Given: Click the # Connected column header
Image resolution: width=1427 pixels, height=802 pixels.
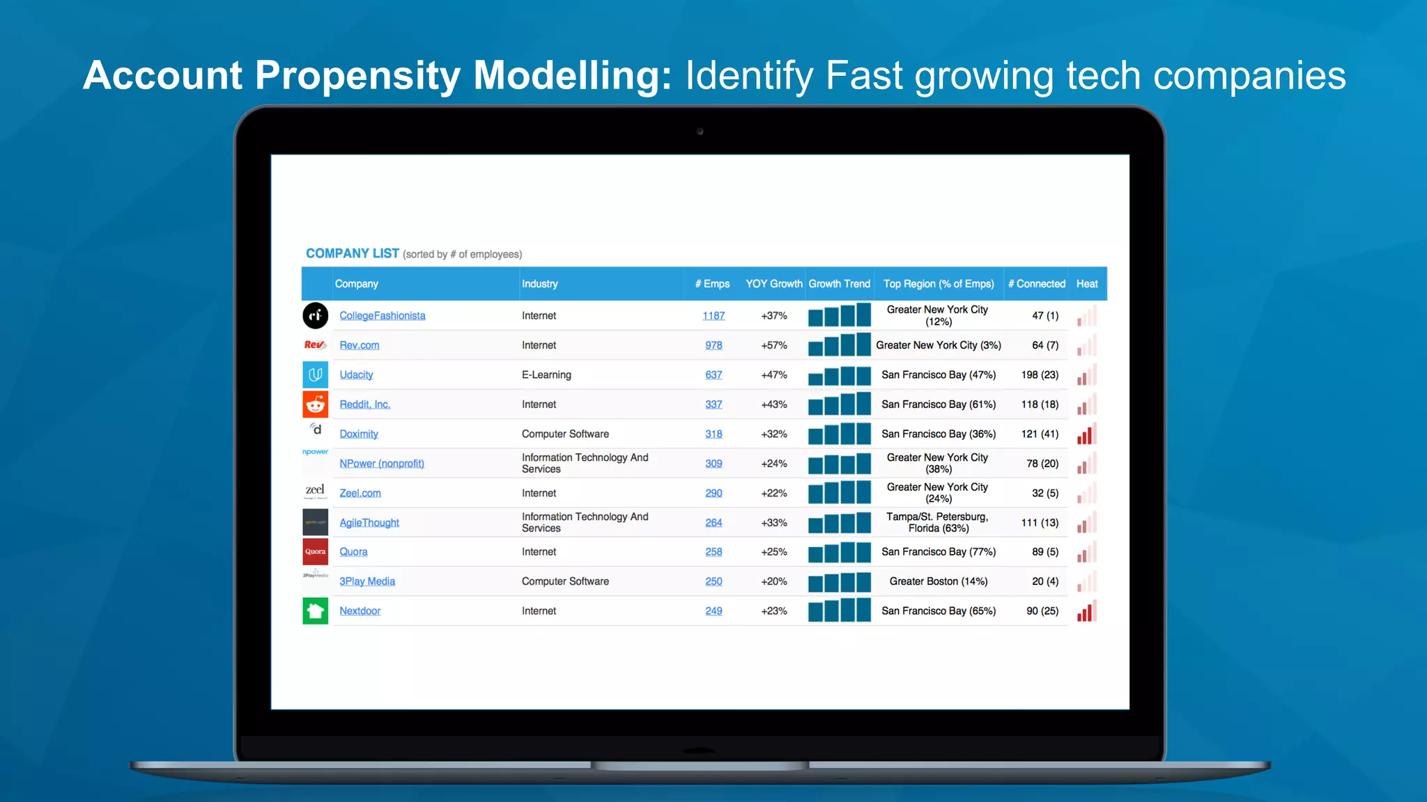Looking at the screenshot, I should pyautogui.click(x=1037, y=284).
